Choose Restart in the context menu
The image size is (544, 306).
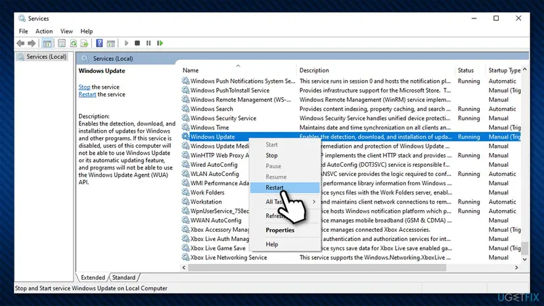click(x=285, y=187)
